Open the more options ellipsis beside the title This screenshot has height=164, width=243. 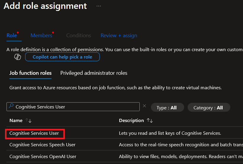coord(99,6)
